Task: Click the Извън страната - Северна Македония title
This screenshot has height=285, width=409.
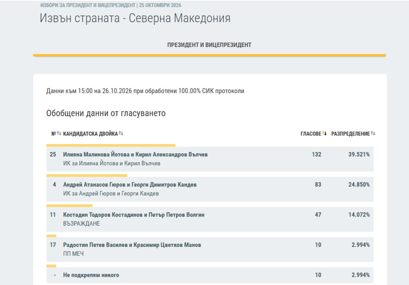Action: 135,18
